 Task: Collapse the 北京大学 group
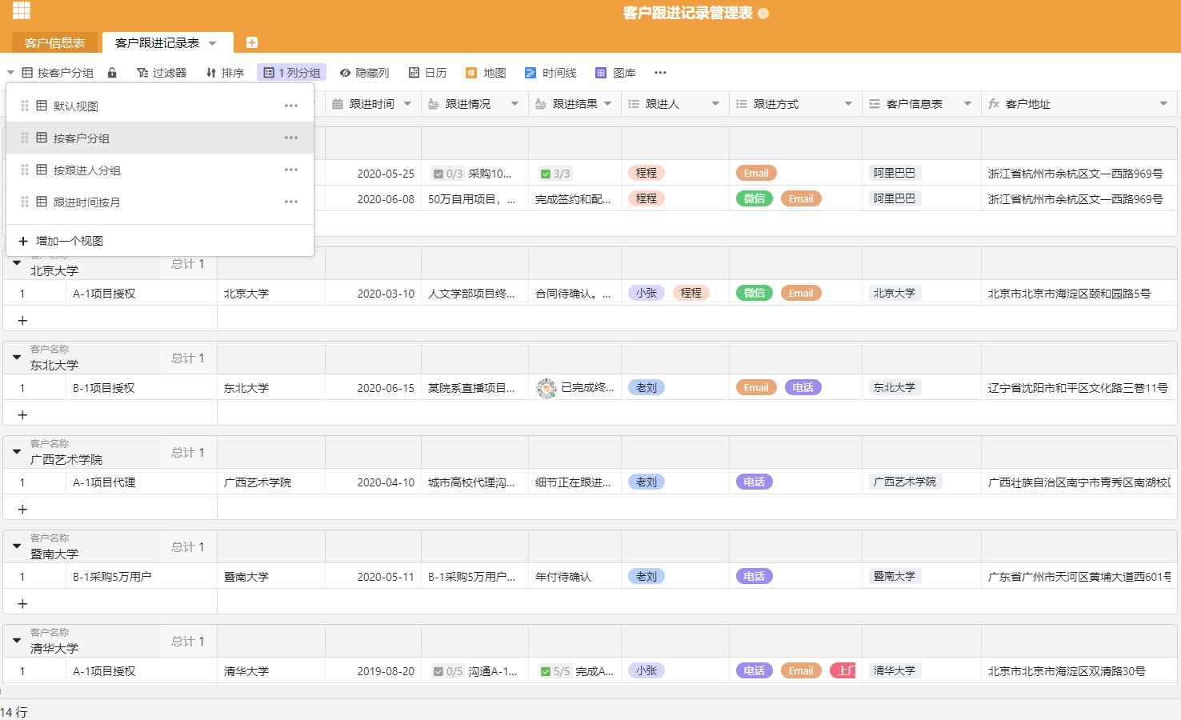[x=17, y=263]
